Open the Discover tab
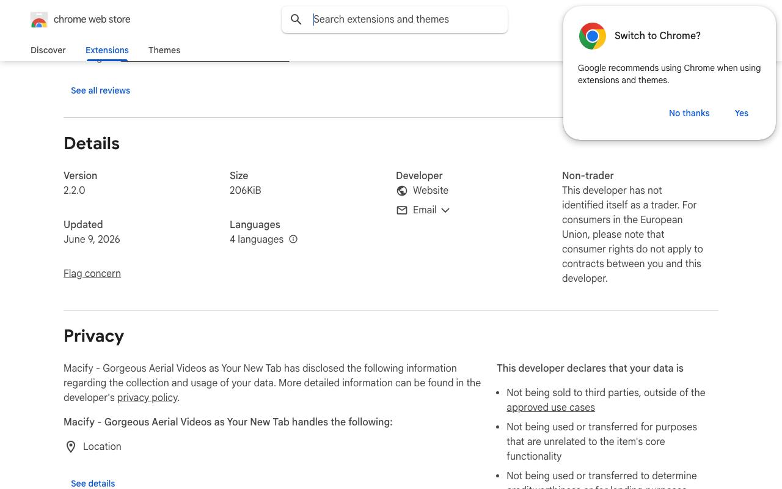Image resolution: width=782 pixels, height=489 pixels. click(x=48, y=50)
